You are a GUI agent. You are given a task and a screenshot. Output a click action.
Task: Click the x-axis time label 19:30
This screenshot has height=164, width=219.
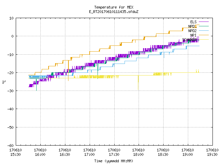pyautogui.click(x=212, y=154)
